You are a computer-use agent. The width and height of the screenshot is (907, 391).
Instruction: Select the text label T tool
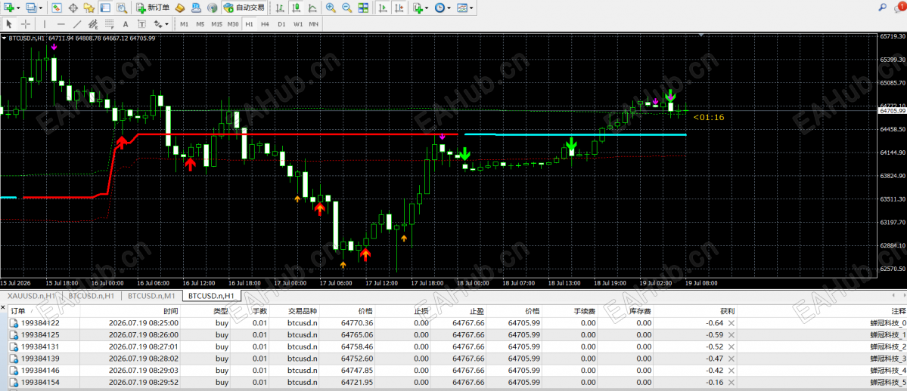coord(141,24)
